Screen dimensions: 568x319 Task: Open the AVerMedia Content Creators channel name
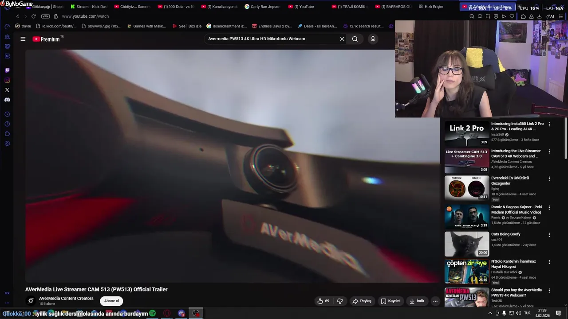(x=66, y=298)
